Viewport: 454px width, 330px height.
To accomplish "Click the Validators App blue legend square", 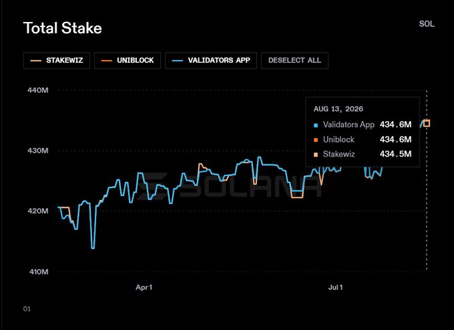I will [x=316, y=125].
